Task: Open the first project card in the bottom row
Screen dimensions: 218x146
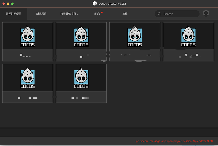Action: point(28,83)
